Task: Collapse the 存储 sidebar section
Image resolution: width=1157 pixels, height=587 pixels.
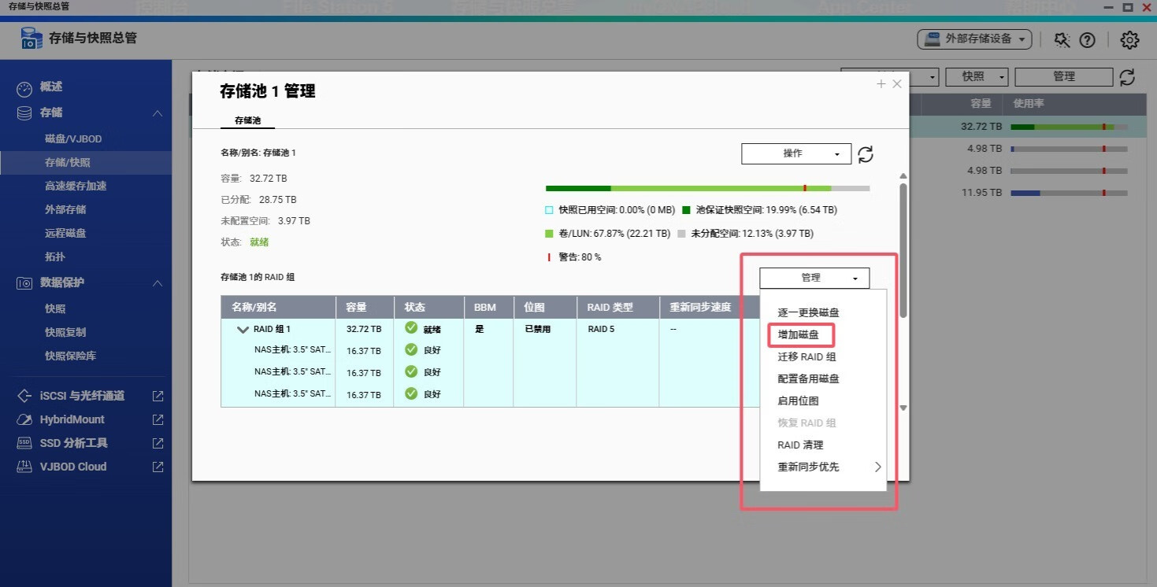Action: [158, 113]
